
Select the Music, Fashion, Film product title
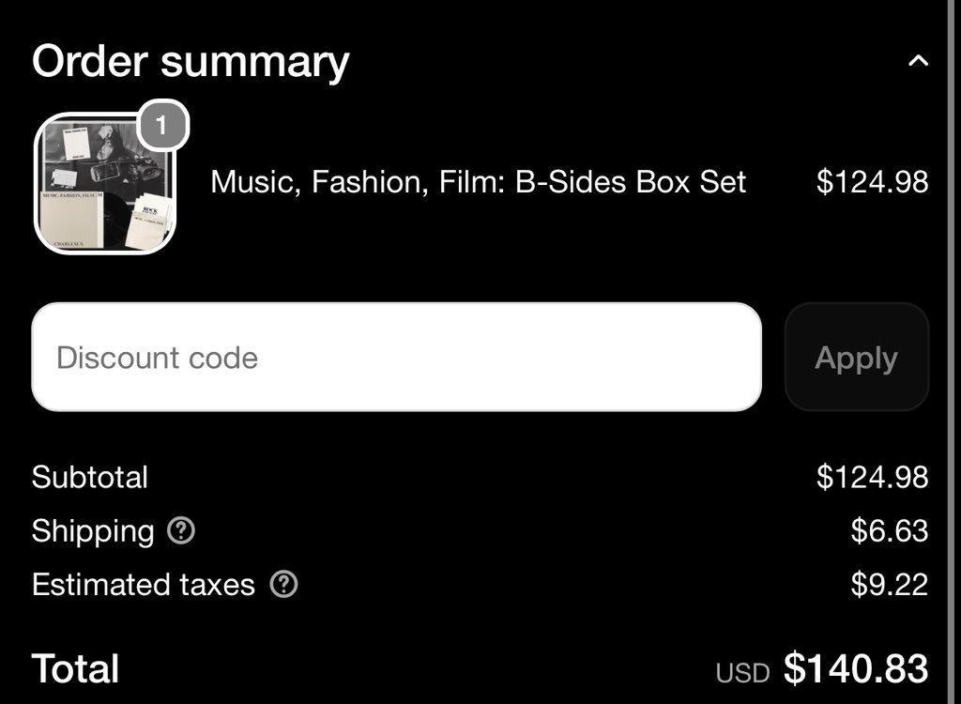[478, 182]
